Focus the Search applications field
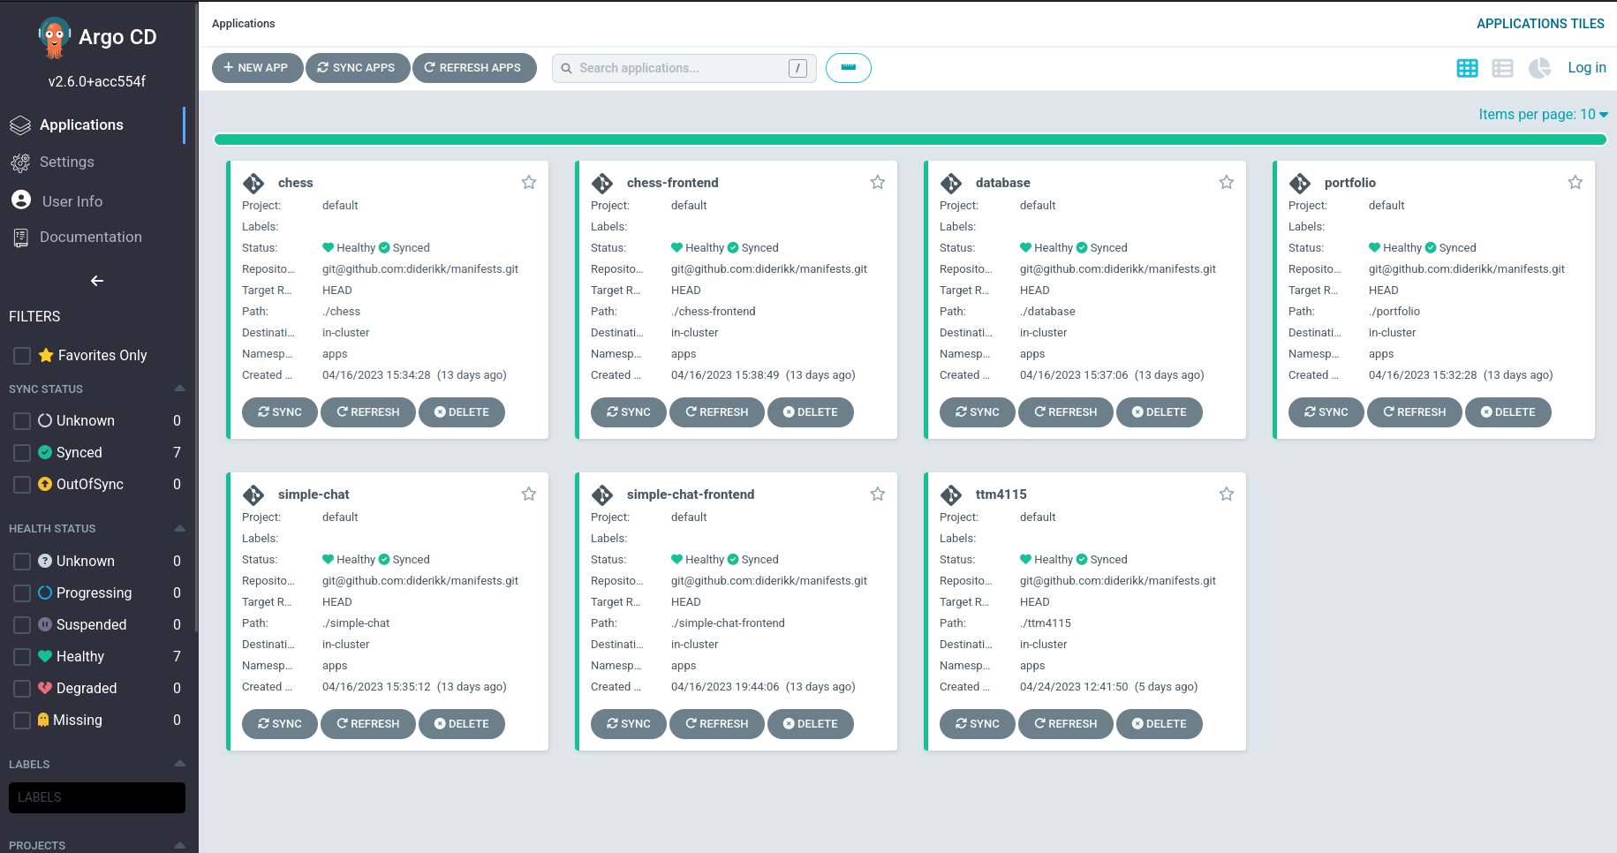The width and height of the screenshot is (1617, 853). click(x=684, y=68)
